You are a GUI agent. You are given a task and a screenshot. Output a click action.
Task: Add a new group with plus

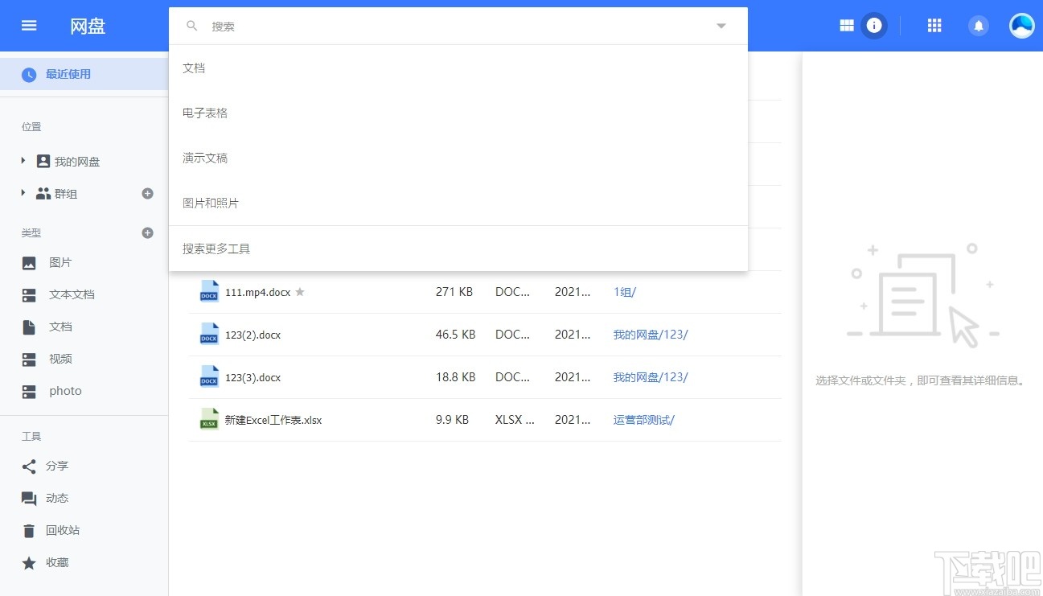coord(147,193)
